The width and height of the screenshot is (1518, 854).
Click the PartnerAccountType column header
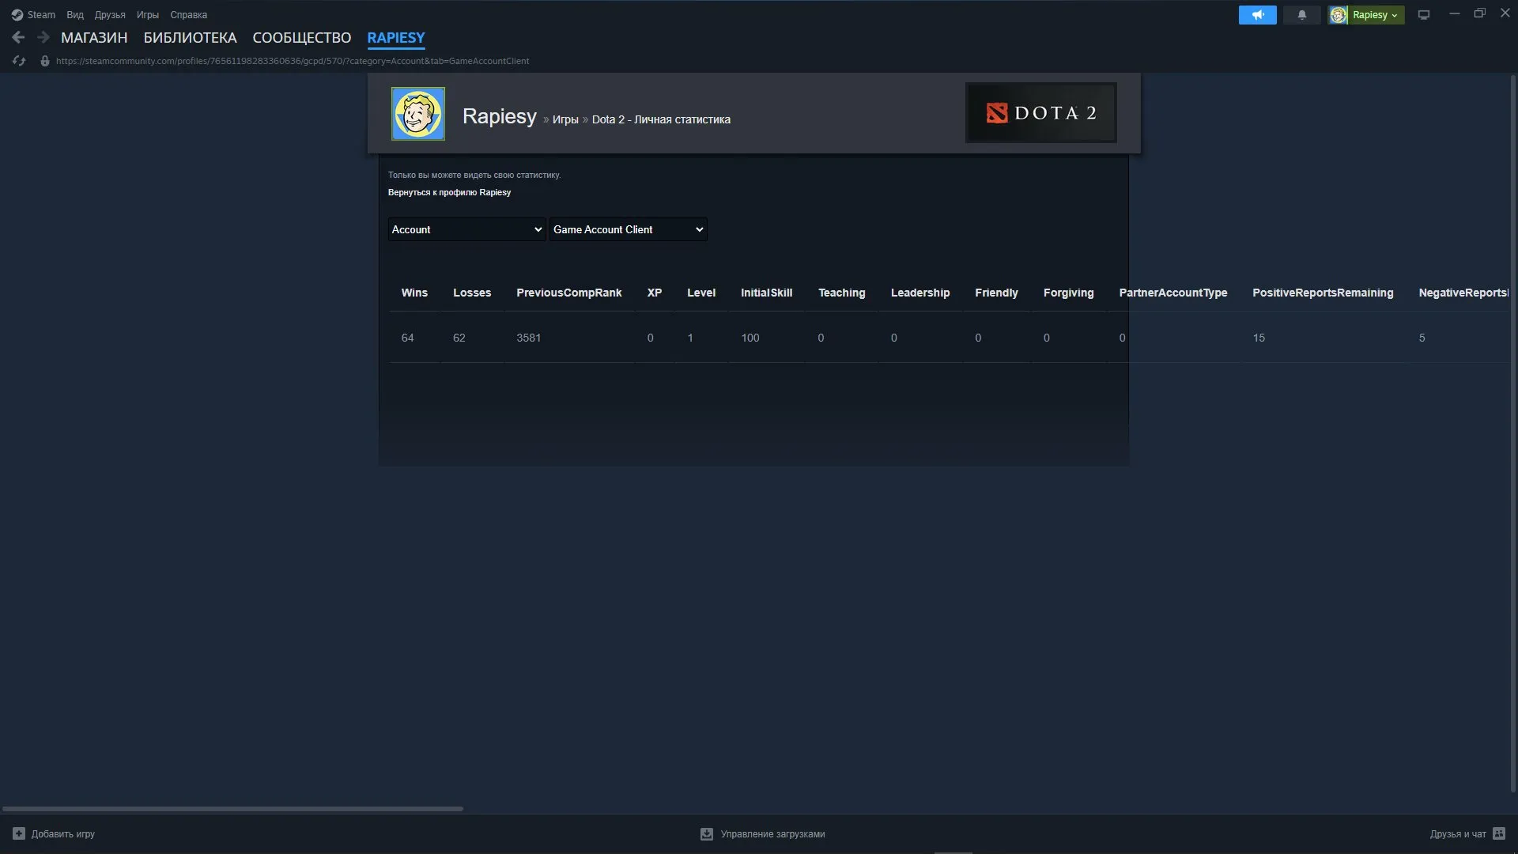[x=1173, y=293]
